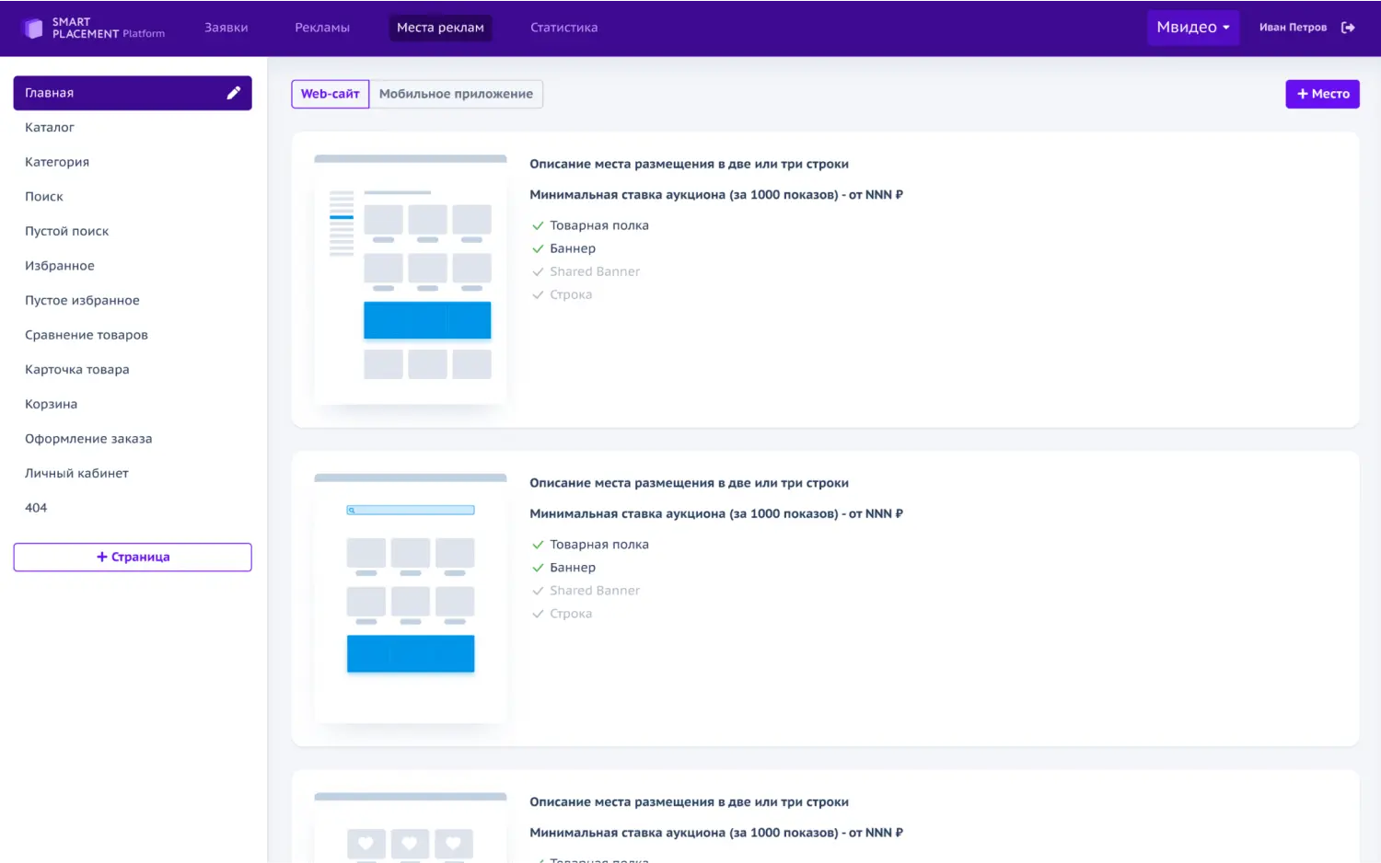Open the Мвидео account dropdown
This screenshot has height=863, width=1381.
(1192, 28)
